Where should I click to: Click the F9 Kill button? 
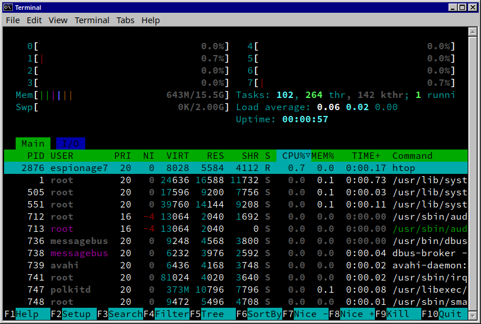click(x=398, y=314)
